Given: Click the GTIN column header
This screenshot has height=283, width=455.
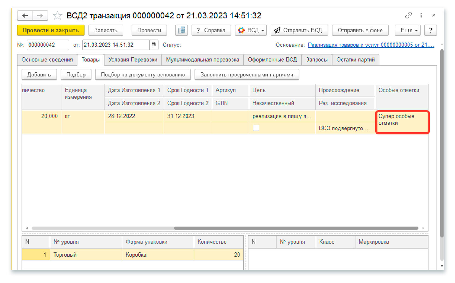Looking at the screenshot, I should click(230, 103).
